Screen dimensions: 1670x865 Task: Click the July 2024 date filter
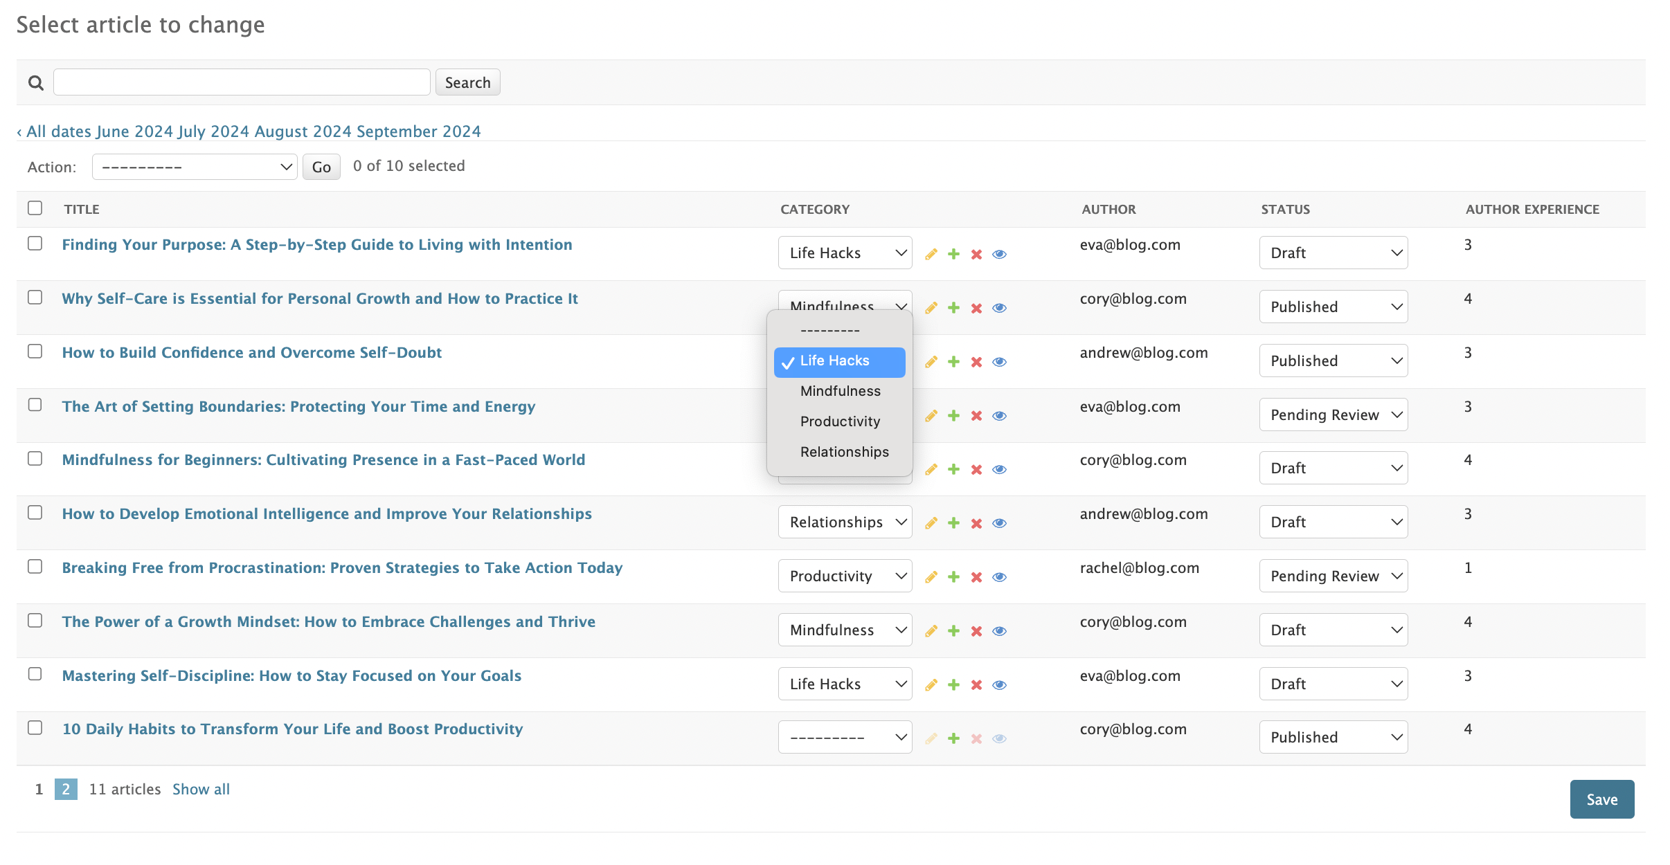[213, 131]
